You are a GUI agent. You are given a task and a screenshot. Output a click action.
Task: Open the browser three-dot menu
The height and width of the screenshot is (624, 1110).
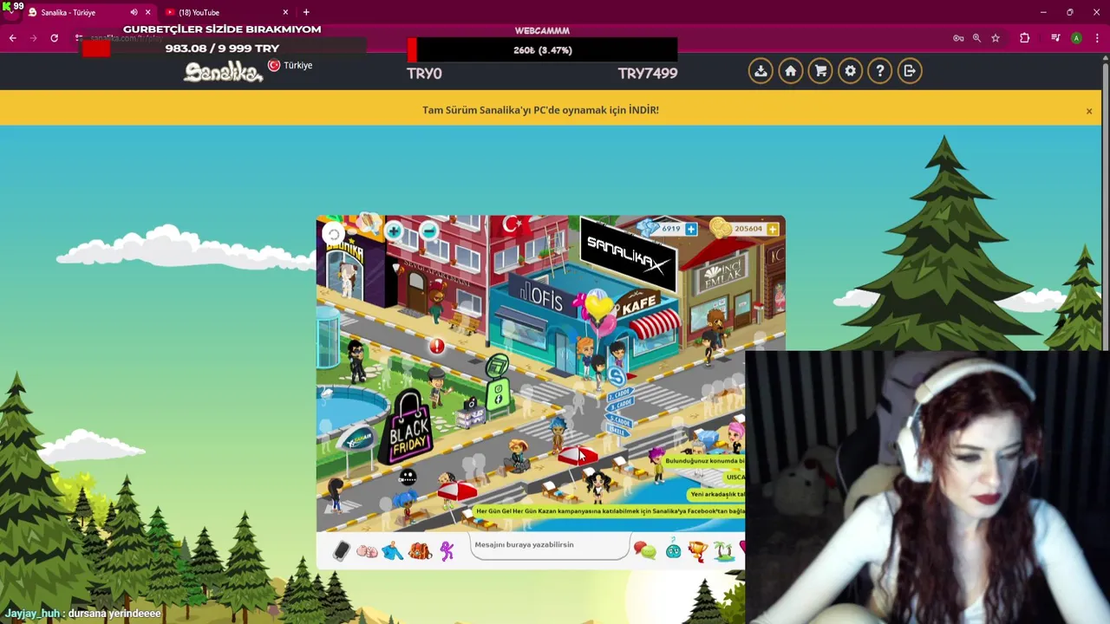pyautogui.click(x=1098, y=38)
